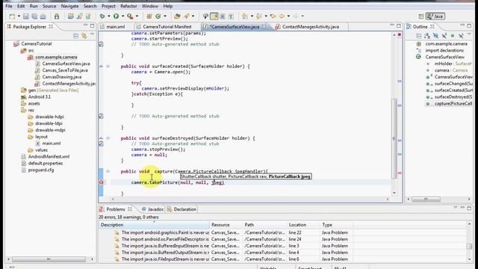Click the Previous Annotation arrow icon
This screenshot has width=478, height=269.
pos(259,16)
